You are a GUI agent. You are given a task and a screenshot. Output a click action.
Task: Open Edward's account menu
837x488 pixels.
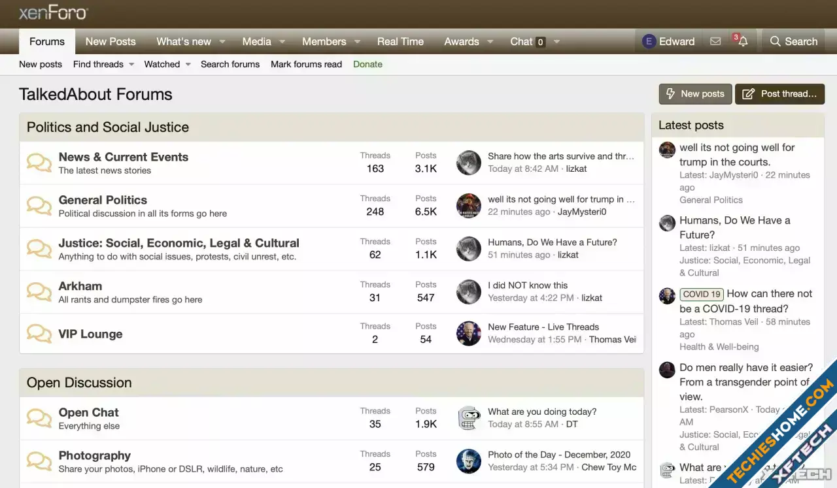tap(669, 41)
